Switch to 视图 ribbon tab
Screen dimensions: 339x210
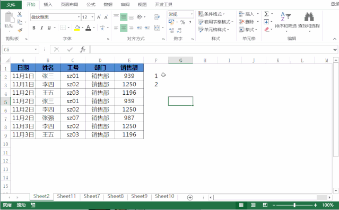point(142,5)
